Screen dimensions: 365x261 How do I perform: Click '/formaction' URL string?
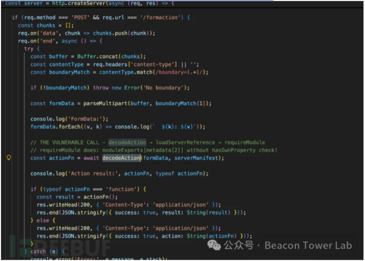160,17
